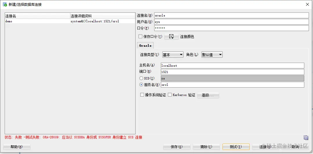Click the copy status message icon
The image size is (313, 154).
click(306, 137)
